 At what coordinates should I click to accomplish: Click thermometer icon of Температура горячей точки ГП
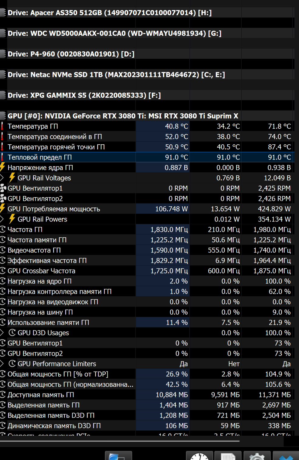click(2, 147)
